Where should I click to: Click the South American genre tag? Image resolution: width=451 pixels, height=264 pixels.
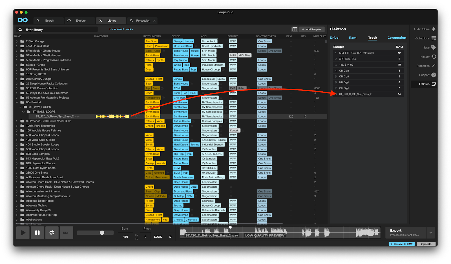183,178
